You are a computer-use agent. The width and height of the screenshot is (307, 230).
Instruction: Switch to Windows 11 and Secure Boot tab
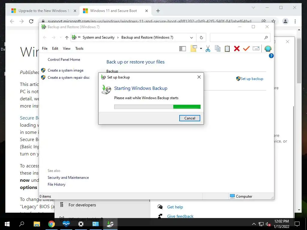coord(113,11)
